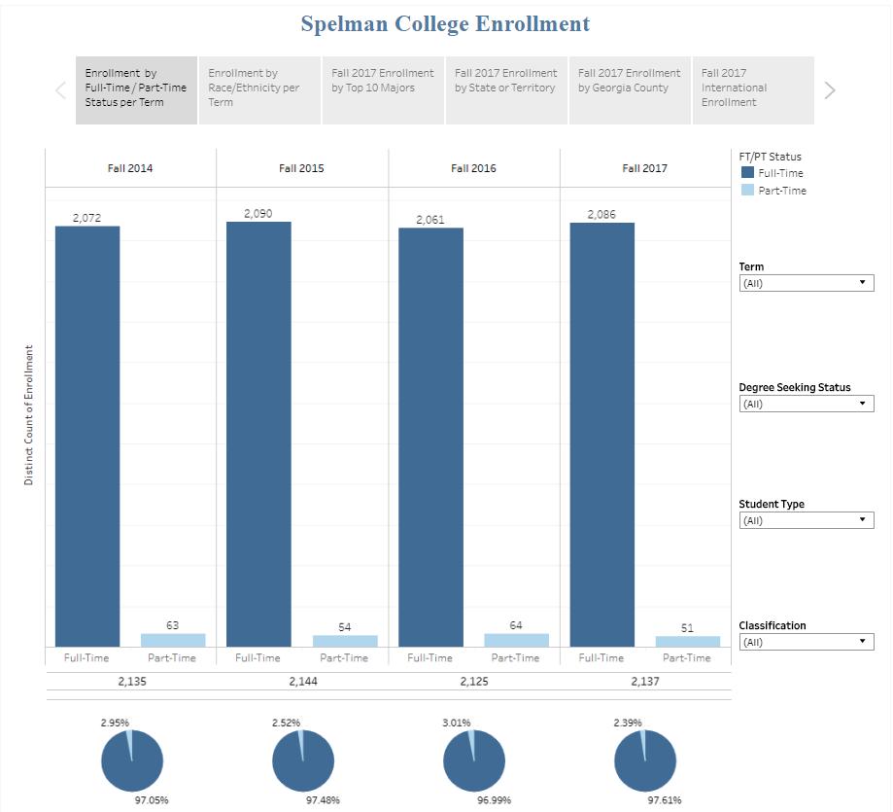Screen dimensions: 893x812
Task: Click the previous story point arrow
Action: [x=61, y=90]
